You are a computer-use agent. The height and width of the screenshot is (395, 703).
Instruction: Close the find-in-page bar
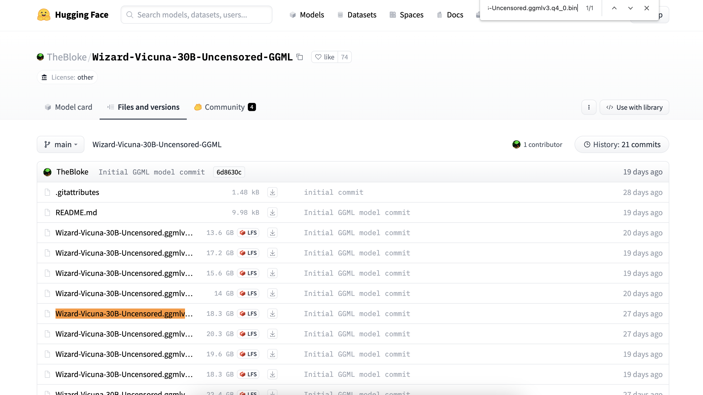(646, 8)
